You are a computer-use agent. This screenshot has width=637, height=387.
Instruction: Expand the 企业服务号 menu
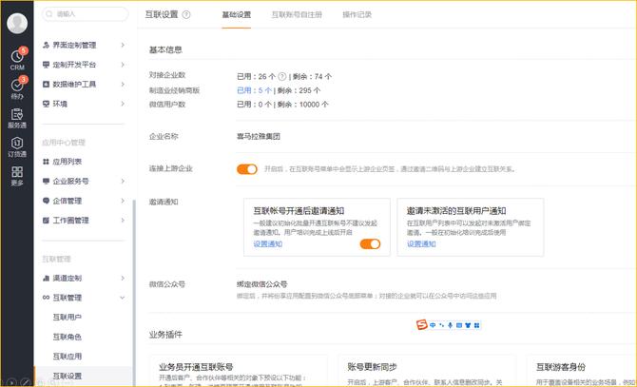[x=122, y=181]
